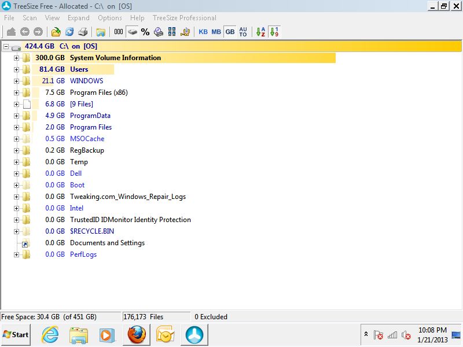Click the [9 Files] document icon
The image size is (463, 347).
(x=27, y=104)
